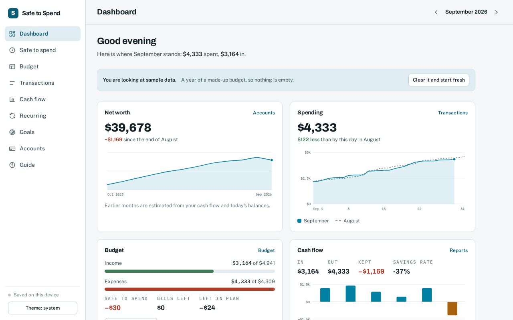Viewport: 513px width, 320px height.
Task: Click the Dashboard grid icon in sidebar
Action: click(12, 34)
